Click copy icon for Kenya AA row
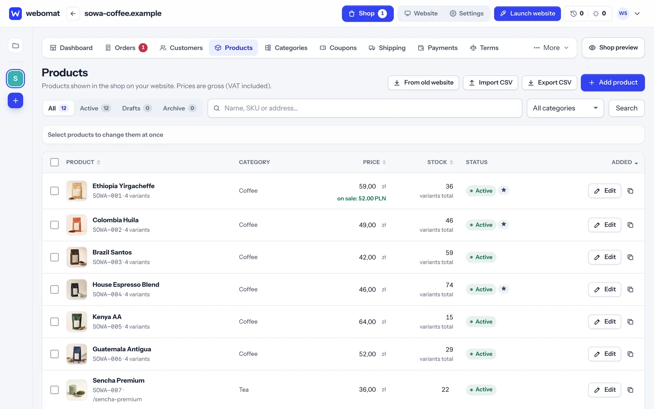 point(630,322)
